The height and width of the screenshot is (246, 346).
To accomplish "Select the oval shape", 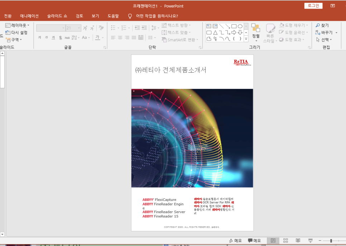I will click(240, 26).
